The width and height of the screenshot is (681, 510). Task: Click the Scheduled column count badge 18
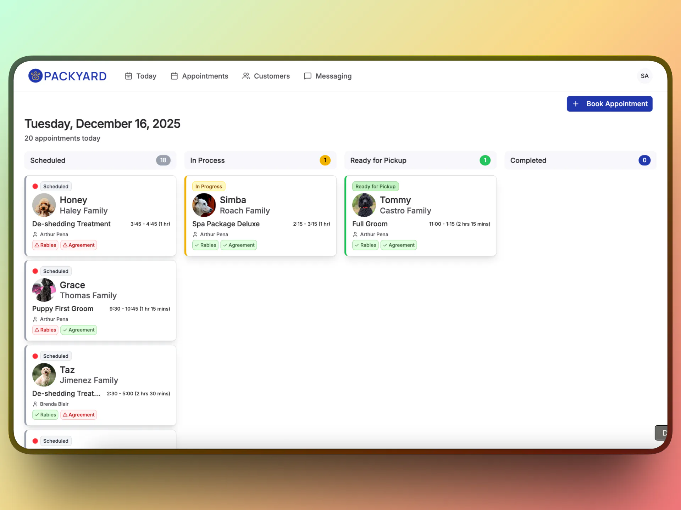coord(163,160)
